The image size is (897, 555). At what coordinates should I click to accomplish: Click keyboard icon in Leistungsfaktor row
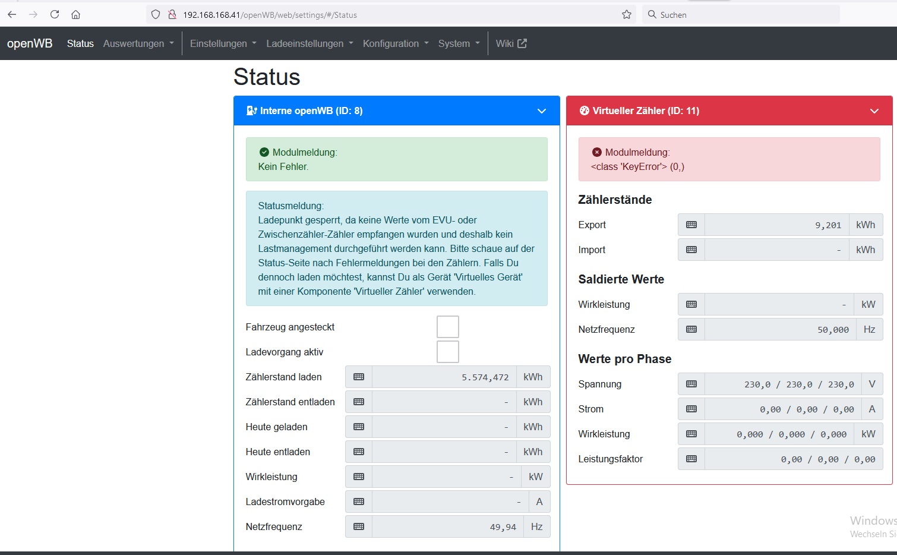(691, 459)
